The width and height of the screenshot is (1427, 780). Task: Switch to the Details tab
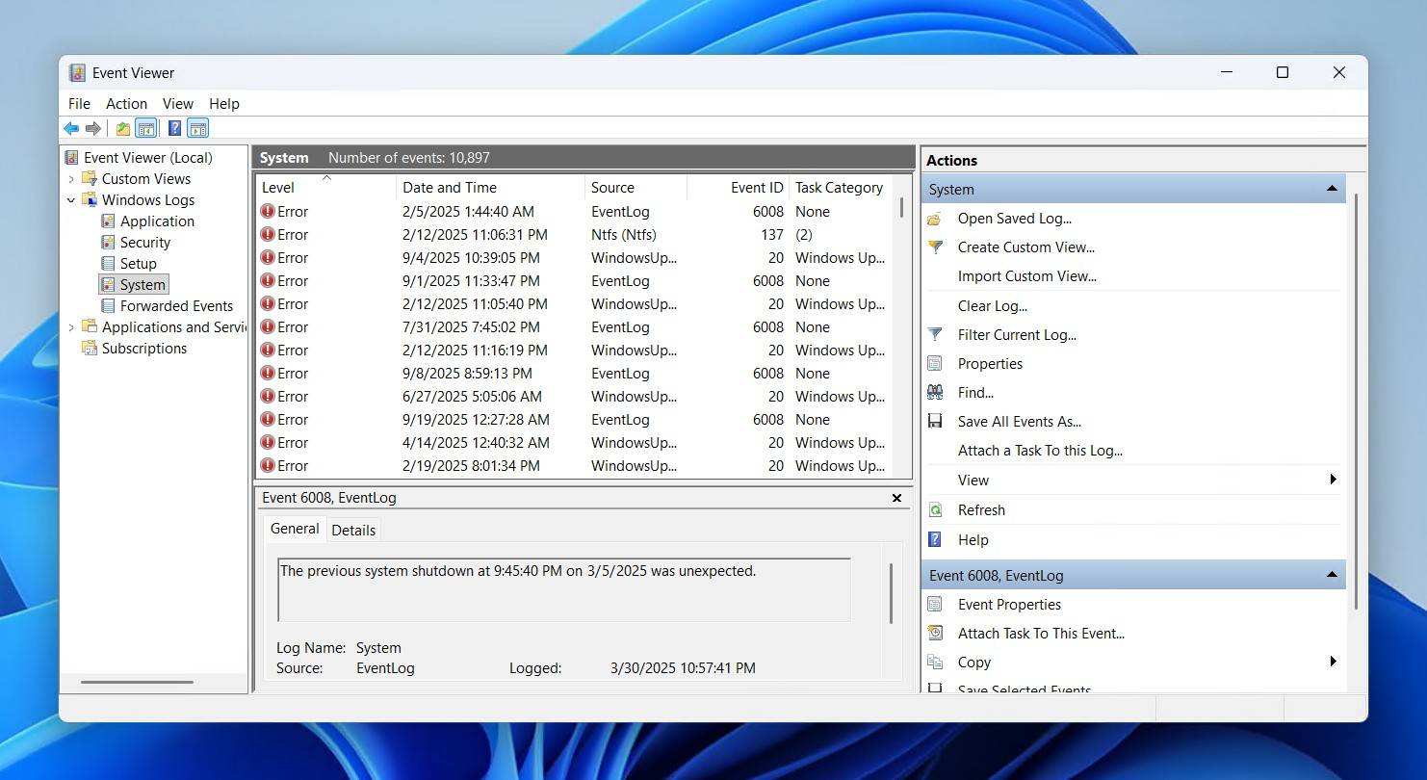[353, 530]
